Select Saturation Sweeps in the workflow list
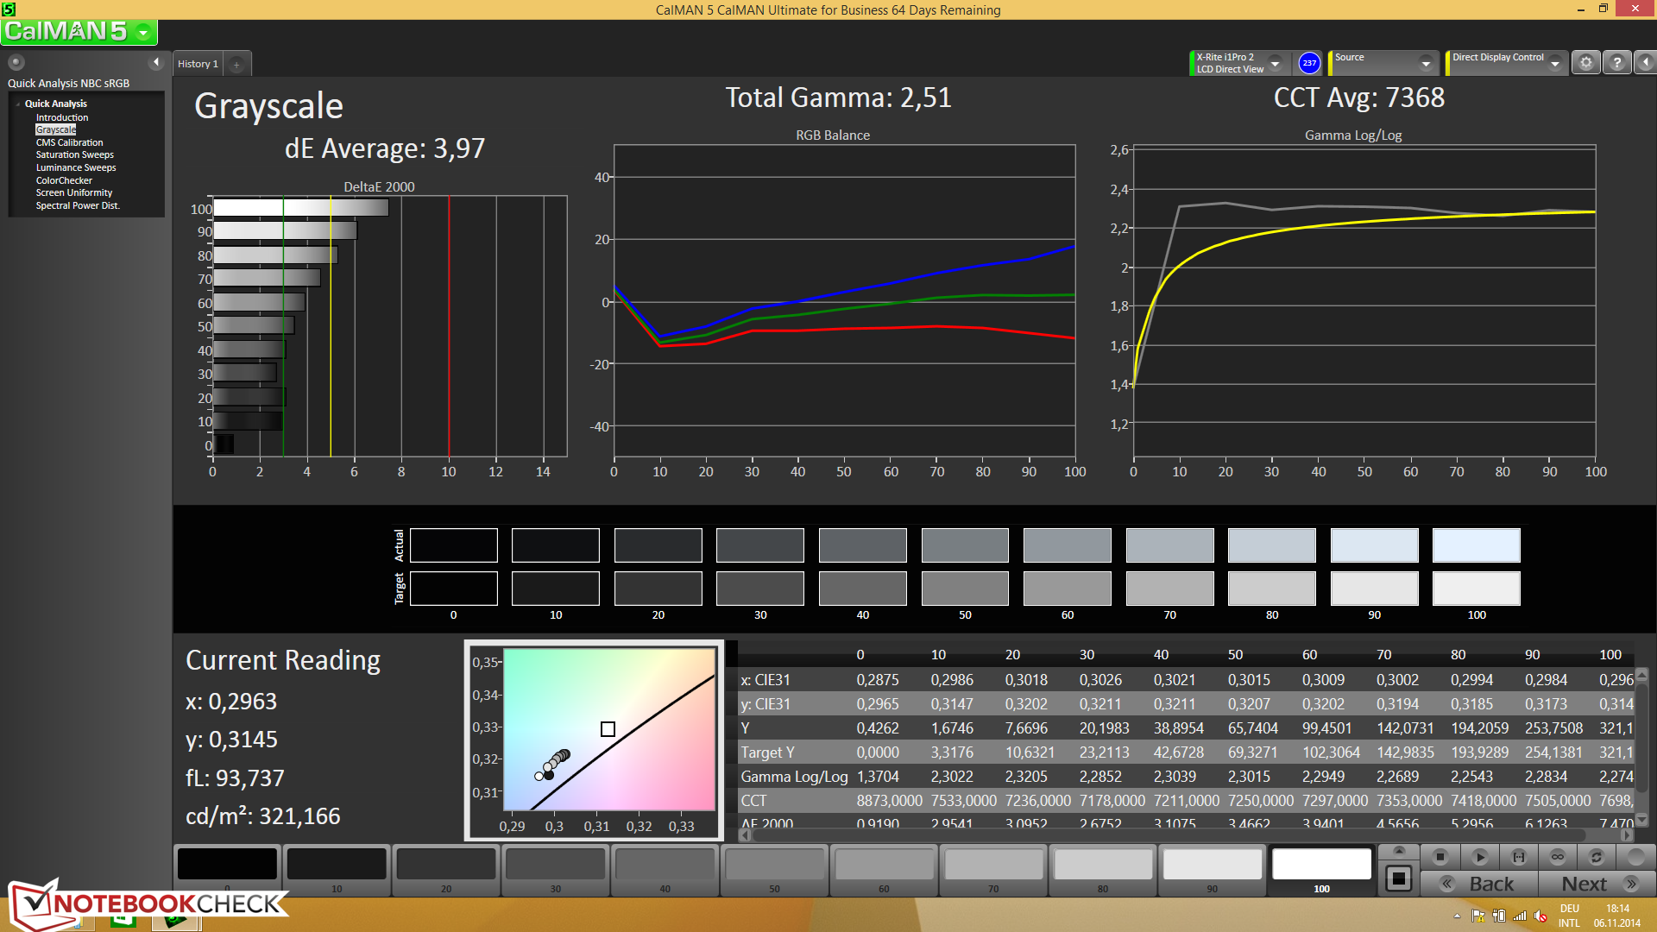The height and width of the screenshot is (932, 1657). (74, 155)
